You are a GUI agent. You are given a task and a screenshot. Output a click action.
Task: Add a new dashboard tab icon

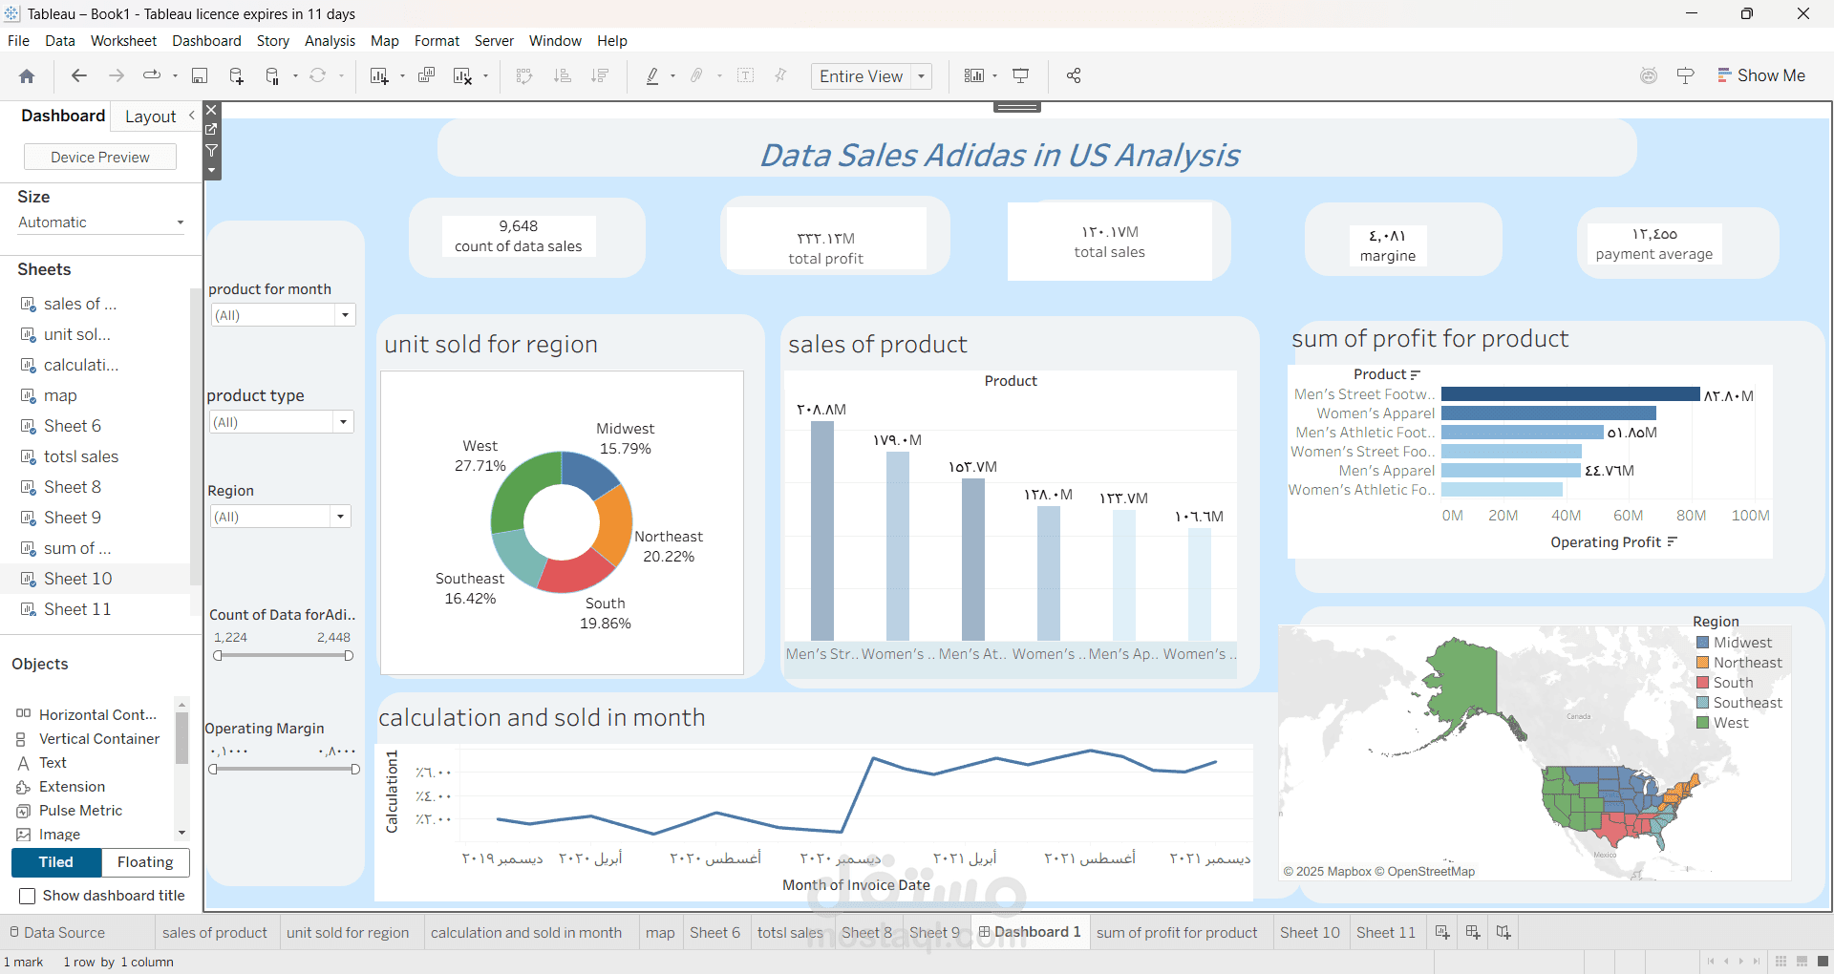click(x=1473, y=932)
